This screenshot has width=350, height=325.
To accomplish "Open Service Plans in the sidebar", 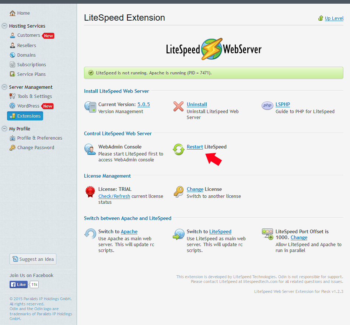I will 31,74.
